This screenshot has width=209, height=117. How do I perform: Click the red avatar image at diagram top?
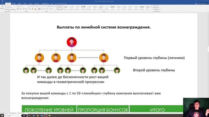pyautogui.click(x=72, y=42)
